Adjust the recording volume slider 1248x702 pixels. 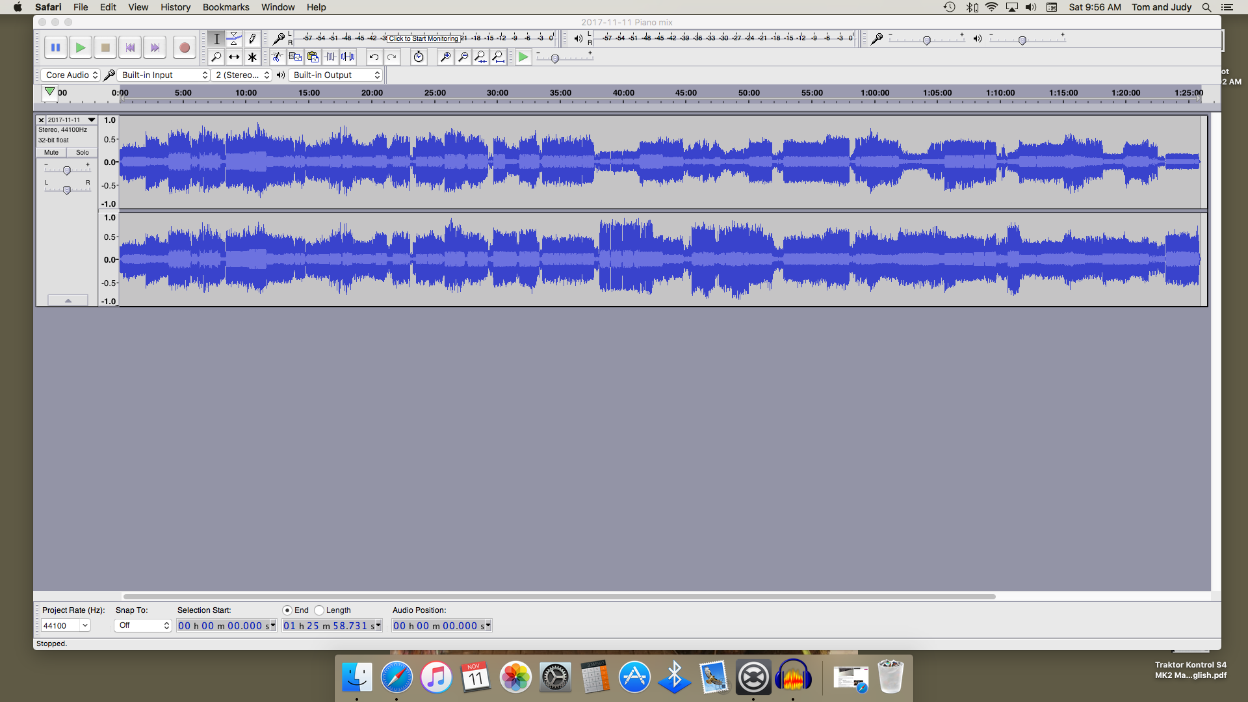[x=927, y=40]
